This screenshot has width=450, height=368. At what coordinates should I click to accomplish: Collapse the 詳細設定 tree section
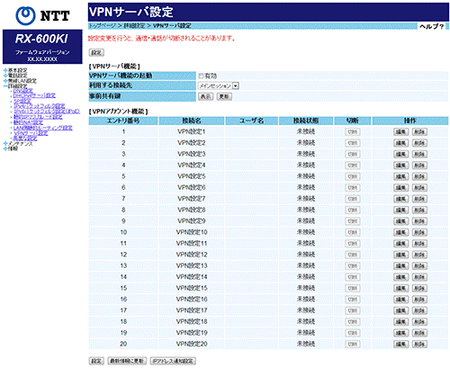coord(5,86)
